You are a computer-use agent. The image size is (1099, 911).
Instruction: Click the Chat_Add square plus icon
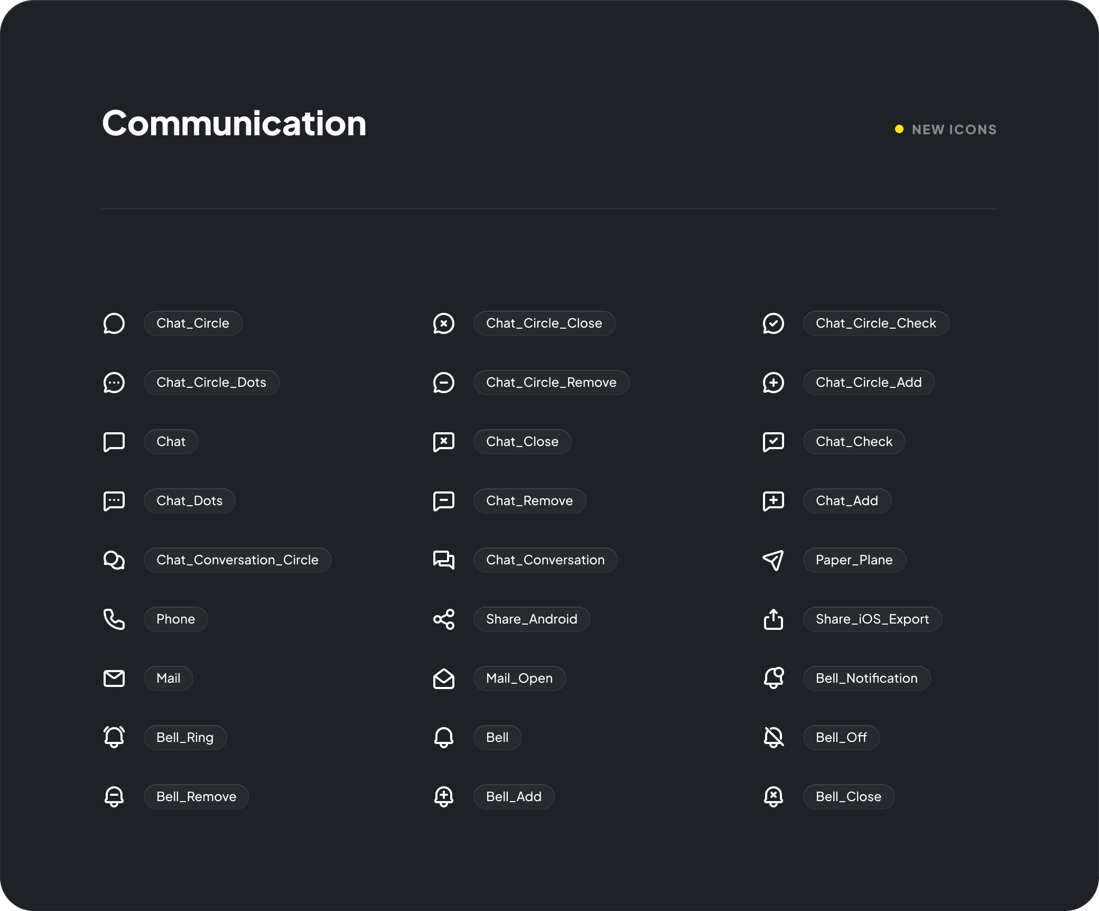point(774,501)
